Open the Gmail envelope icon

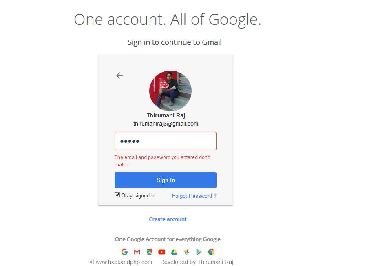click(x=137, y=252)
